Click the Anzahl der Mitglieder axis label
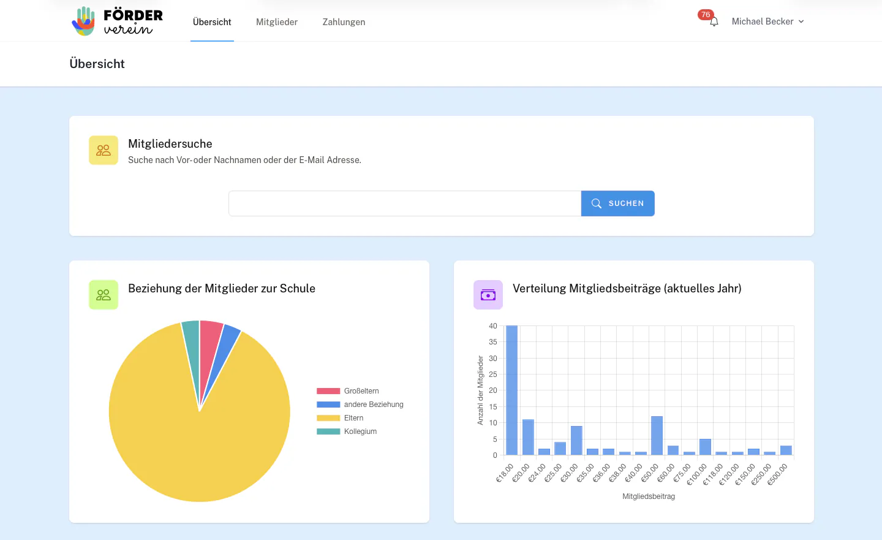This screenshot has height=540, width=882. (480, 390)
